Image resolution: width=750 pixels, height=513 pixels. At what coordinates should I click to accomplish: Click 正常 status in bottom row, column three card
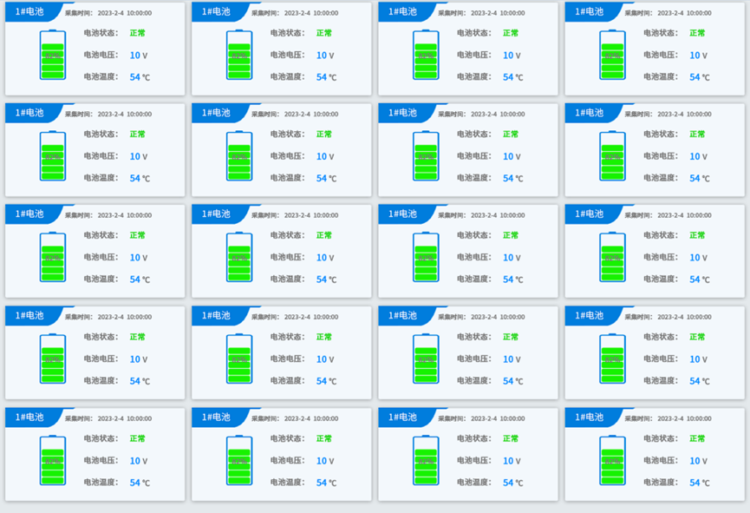[511, 438]
